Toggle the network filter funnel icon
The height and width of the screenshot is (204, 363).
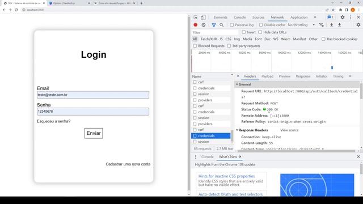pos(214,25)
